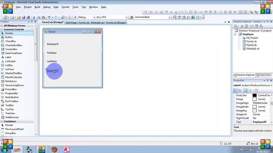Open the Microsoft Access taskbar icon

pos(67,149)
